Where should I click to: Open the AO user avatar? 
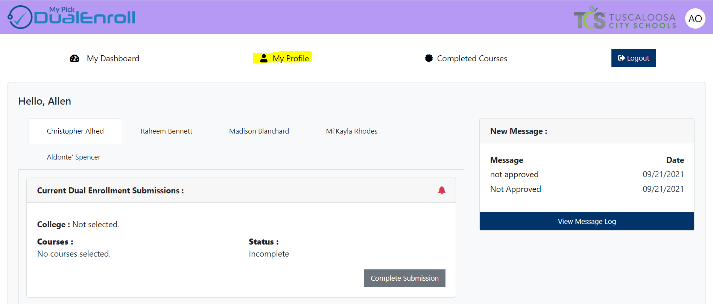695,18
